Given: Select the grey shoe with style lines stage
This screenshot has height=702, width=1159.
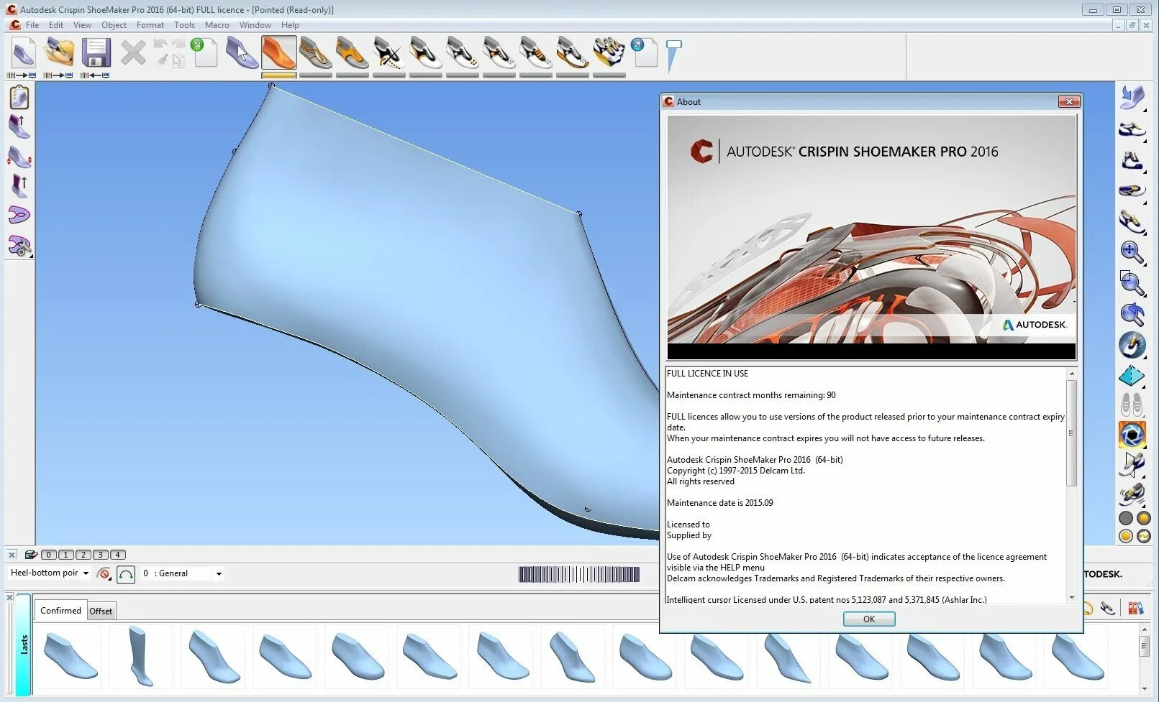Looking at the screenshot, I should click(x=315, y=52).
